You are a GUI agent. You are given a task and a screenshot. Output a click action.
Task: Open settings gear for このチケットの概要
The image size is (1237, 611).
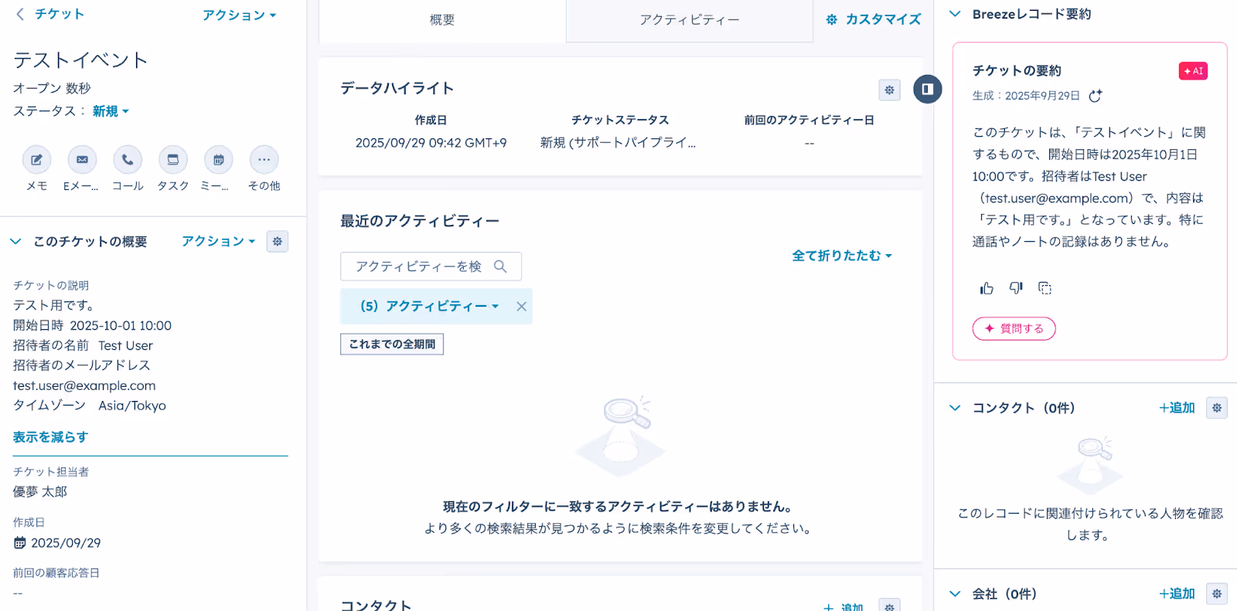coord(278,242)
